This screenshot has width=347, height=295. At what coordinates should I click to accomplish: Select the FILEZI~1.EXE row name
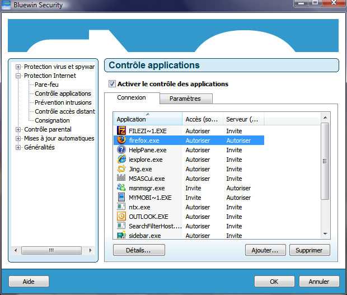coord(148,131)
